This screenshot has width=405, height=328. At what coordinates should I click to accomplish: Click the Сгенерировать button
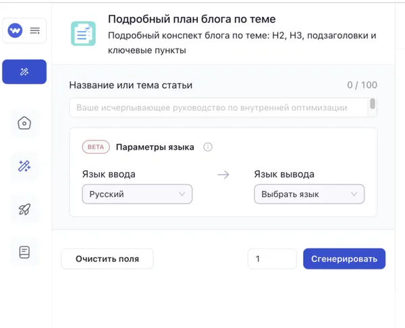[344, 258]
